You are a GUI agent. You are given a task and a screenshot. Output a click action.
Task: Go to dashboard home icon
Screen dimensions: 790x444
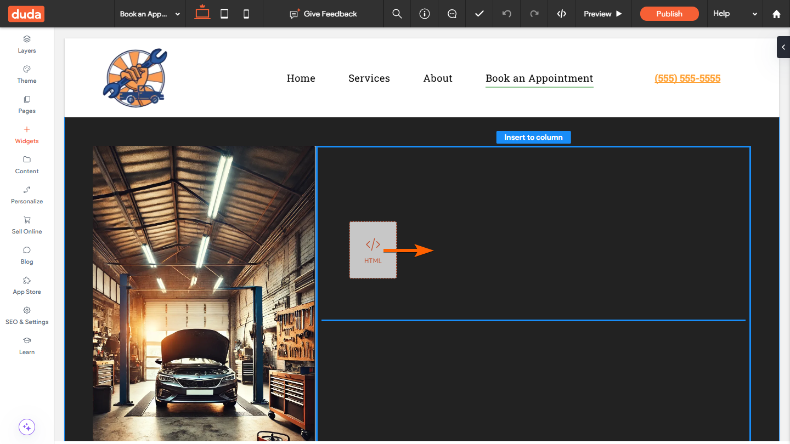tap(776, 14)
